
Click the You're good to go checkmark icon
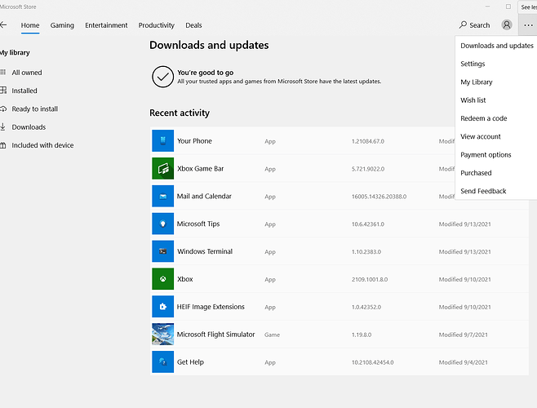pos(162,77)
